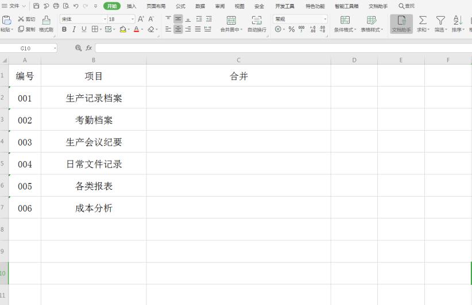Click the AutoSum (求和) sigma button

tap(423, 24)
